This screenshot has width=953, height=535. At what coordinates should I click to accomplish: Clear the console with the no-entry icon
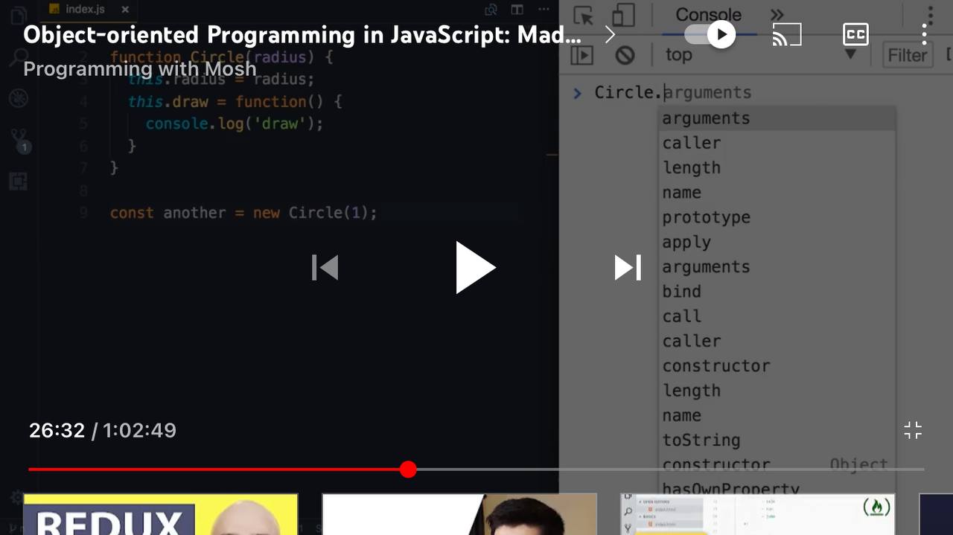[624, 54]
